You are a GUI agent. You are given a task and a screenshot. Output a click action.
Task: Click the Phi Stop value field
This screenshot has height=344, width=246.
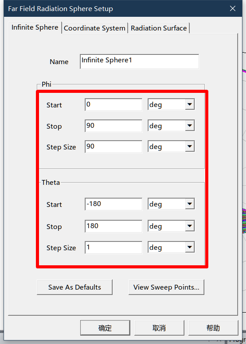pyautogui.click(x=113, y=126)
